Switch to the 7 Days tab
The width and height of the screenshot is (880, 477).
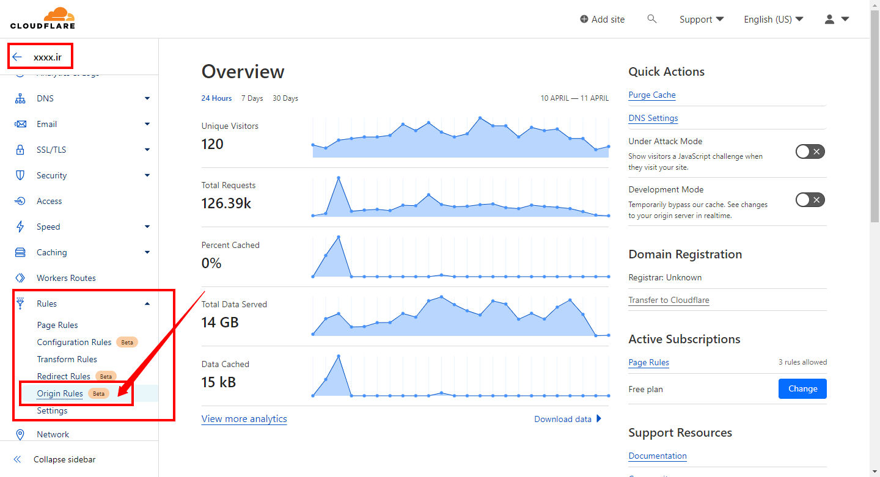coord(252,98)
